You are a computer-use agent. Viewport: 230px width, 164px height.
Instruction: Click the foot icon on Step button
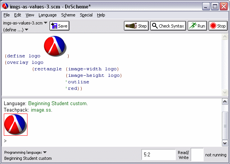point(131,26)
